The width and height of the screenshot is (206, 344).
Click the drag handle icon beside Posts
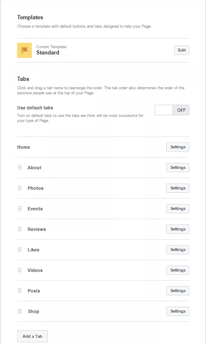point(20,291)
